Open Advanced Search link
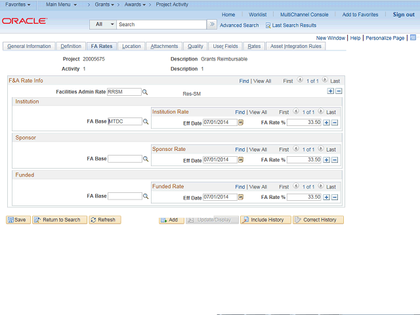This screenshot has height=315, width=420. coord(239,25)
